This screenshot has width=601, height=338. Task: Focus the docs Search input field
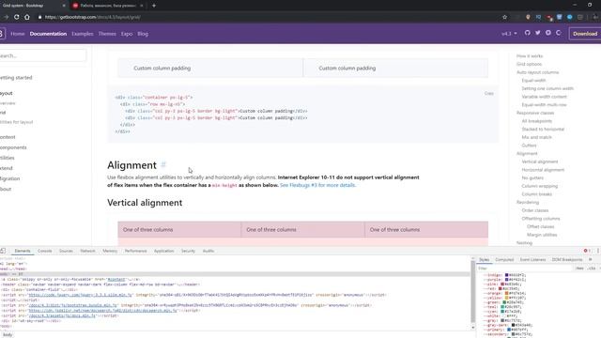click(x=43, y=55)
